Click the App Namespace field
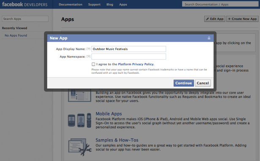The height and width of the screenshot is (161, 260). [x=129, y=56]
